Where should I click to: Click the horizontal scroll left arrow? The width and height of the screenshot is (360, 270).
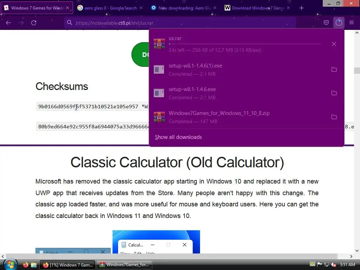[2, 256]
